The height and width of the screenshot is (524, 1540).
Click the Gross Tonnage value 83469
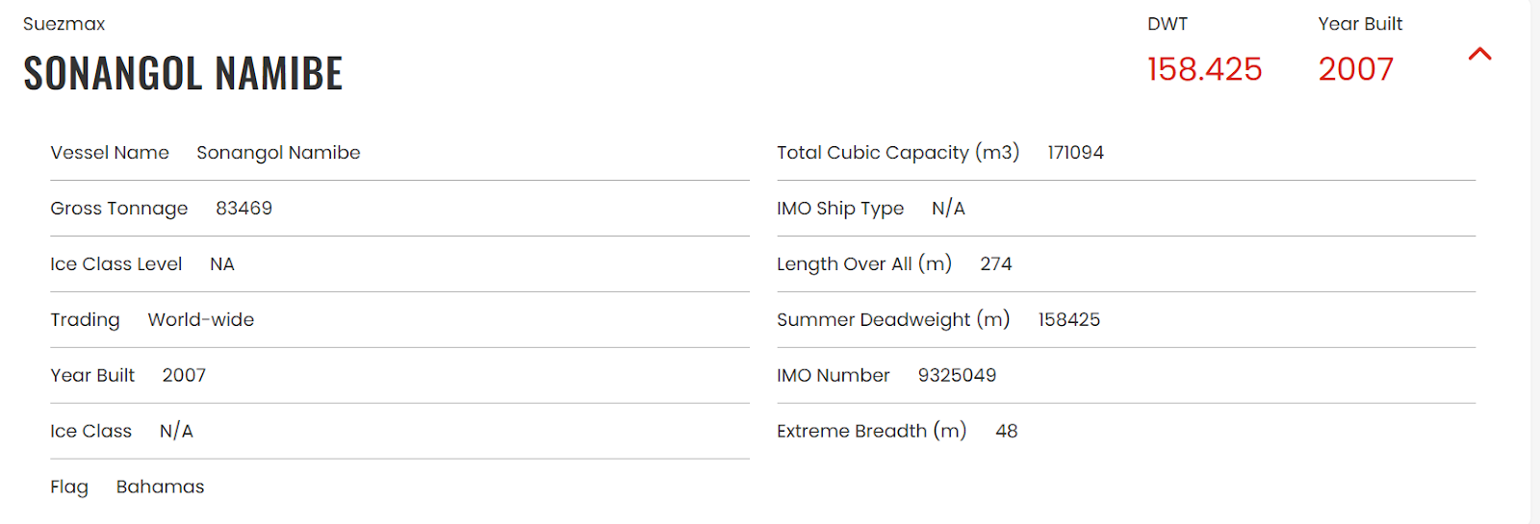[244, 209]
